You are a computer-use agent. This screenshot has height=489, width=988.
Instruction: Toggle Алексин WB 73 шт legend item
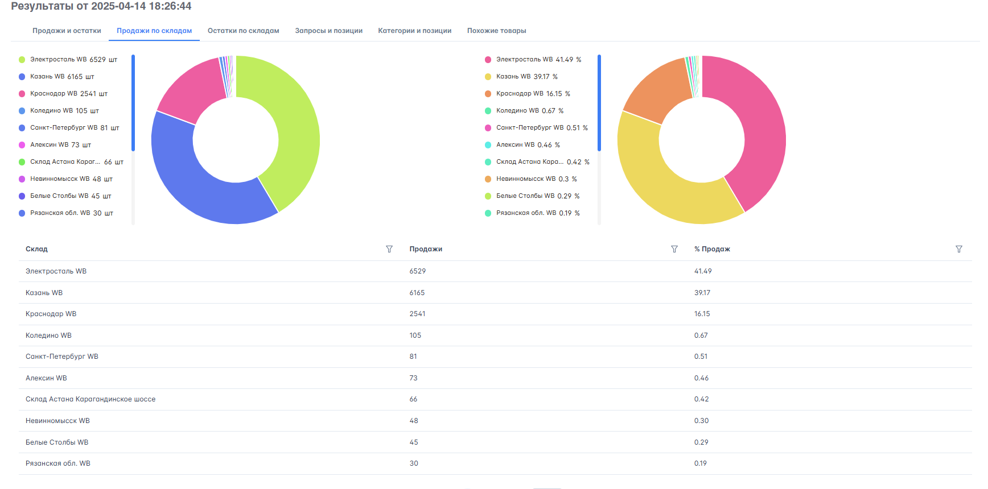point(60,145)
